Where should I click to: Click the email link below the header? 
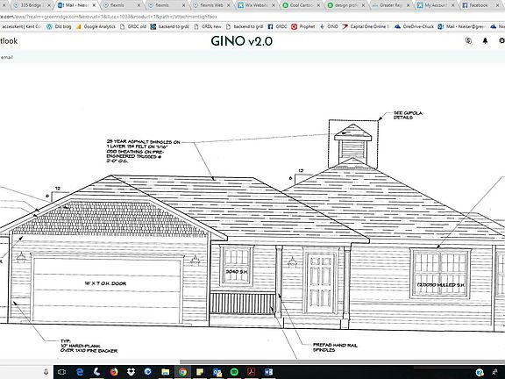click(x=6, y=57)
